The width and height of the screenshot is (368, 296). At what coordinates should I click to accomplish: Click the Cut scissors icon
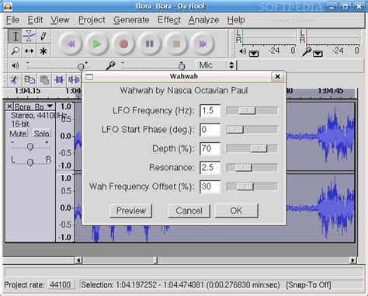click(x=15, y=80)
